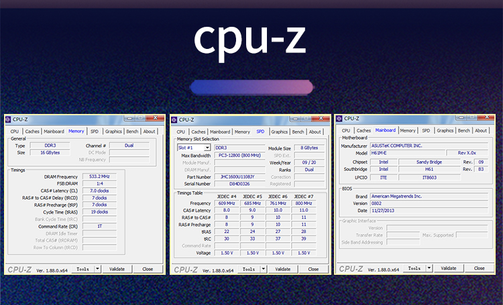The image size is (503, 305).
Task: Open the Tools dropdown arrow in the Memory window
Action: click(97, 269)
